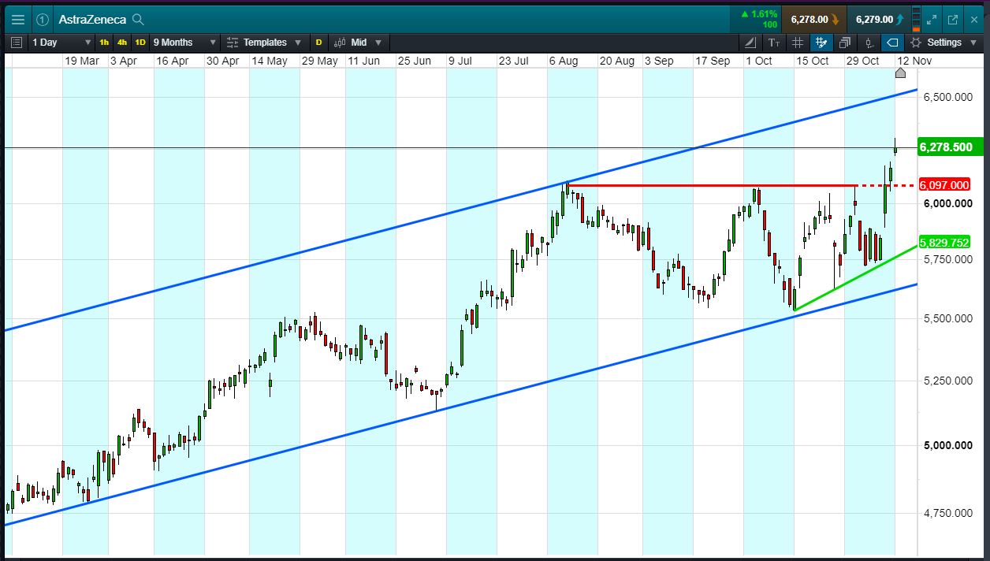Expand chart to fullscreen
Image resolution: width=990 pixels, height=561 pixels.
point(932,20)
